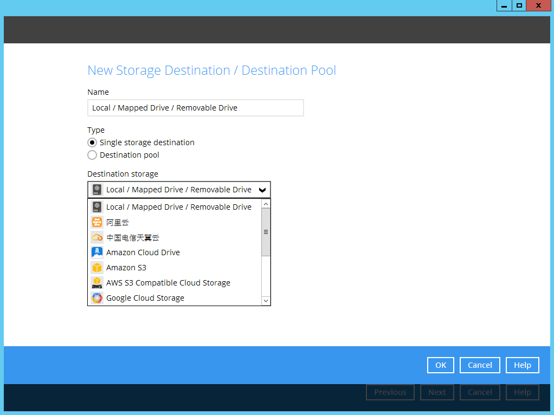Click the local drive icon in the dropdown list
The height and width of the screenshot is (415, 554).
[97, 207]
